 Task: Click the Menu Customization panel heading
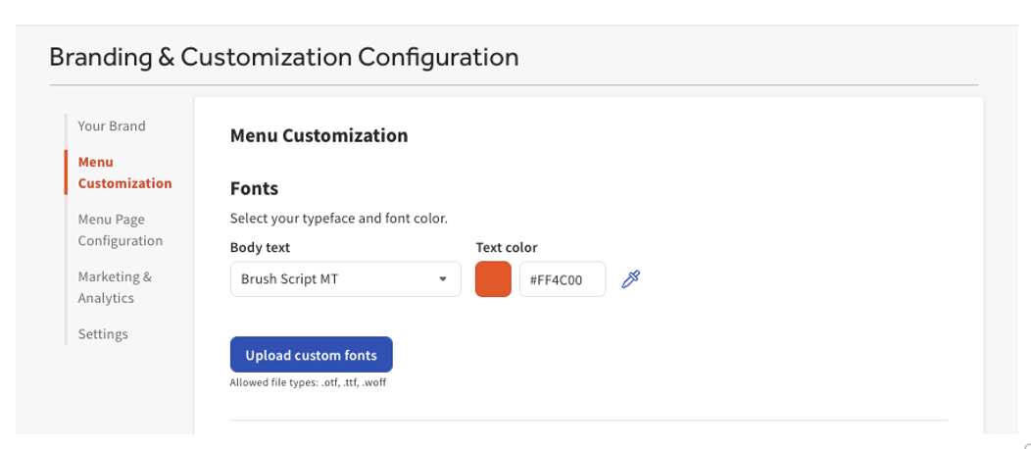(319, 136)
